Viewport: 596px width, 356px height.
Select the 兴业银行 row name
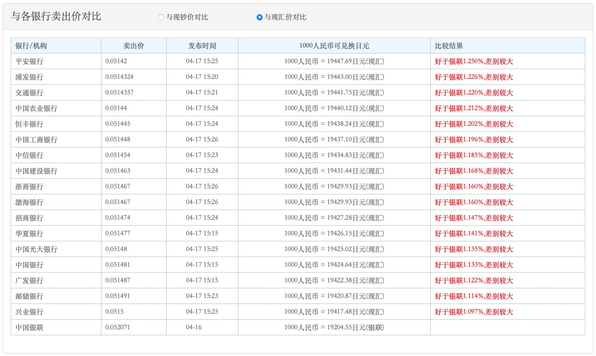(x=29, y=312)
